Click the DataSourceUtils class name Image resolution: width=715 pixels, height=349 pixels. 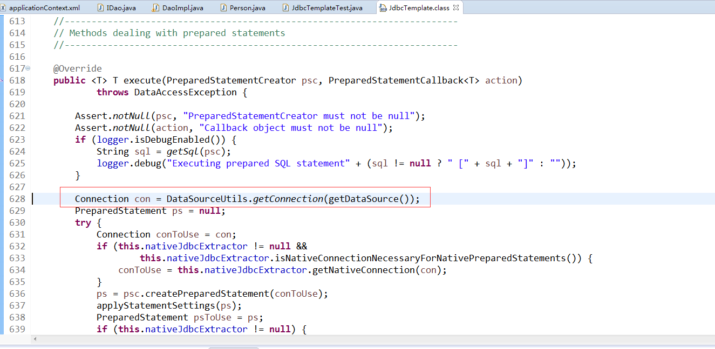(x=207, y=199)
